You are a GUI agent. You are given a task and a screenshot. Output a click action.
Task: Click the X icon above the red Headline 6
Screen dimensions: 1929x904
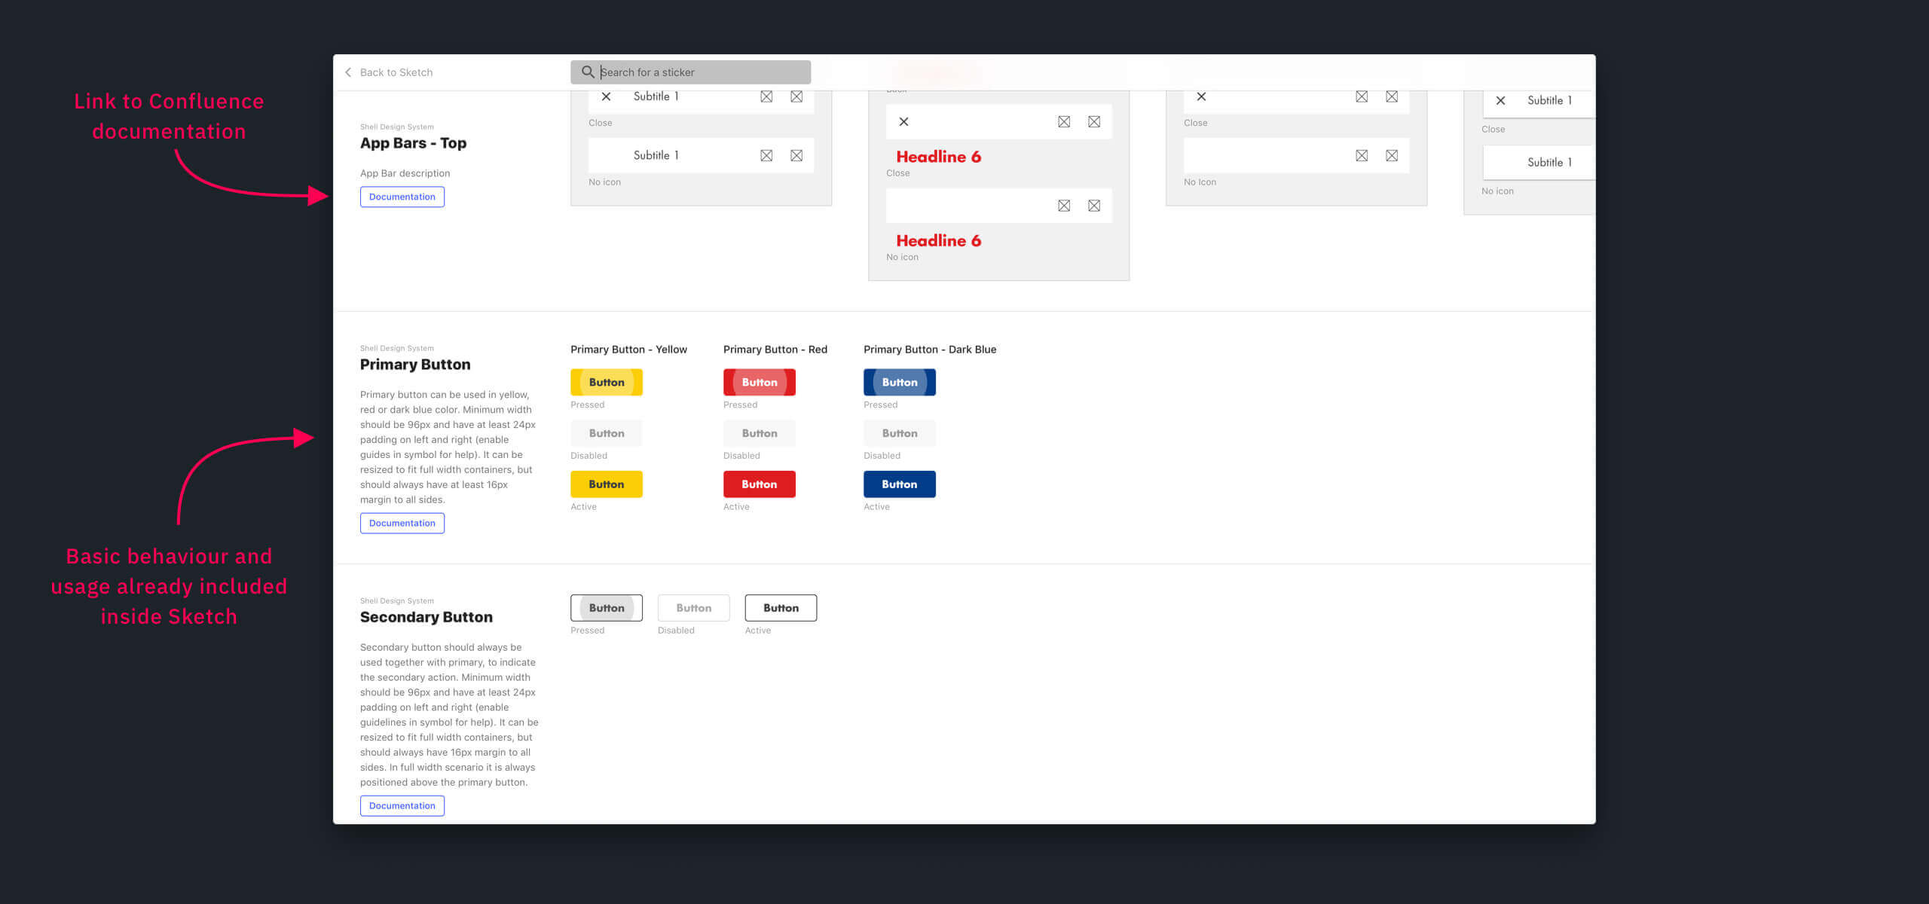click(903, 121)
